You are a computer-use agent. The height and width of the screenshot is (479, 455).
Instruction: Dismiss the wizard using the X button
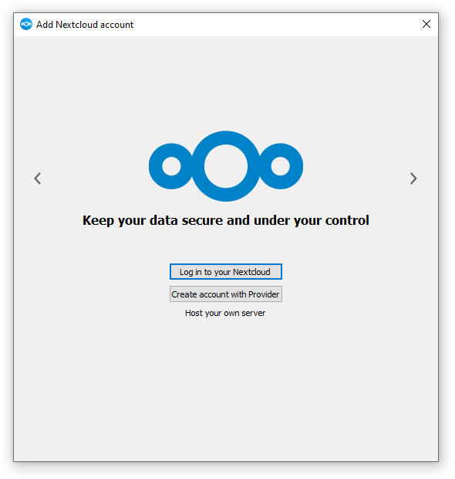point(426,24)
